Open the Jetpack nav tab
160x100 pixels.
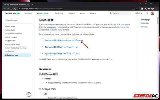71,13
